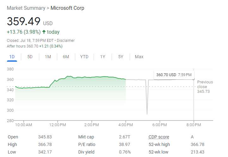Click the Previous close 345.73 label
Screen dimensions: 228x157
point(205,87)
